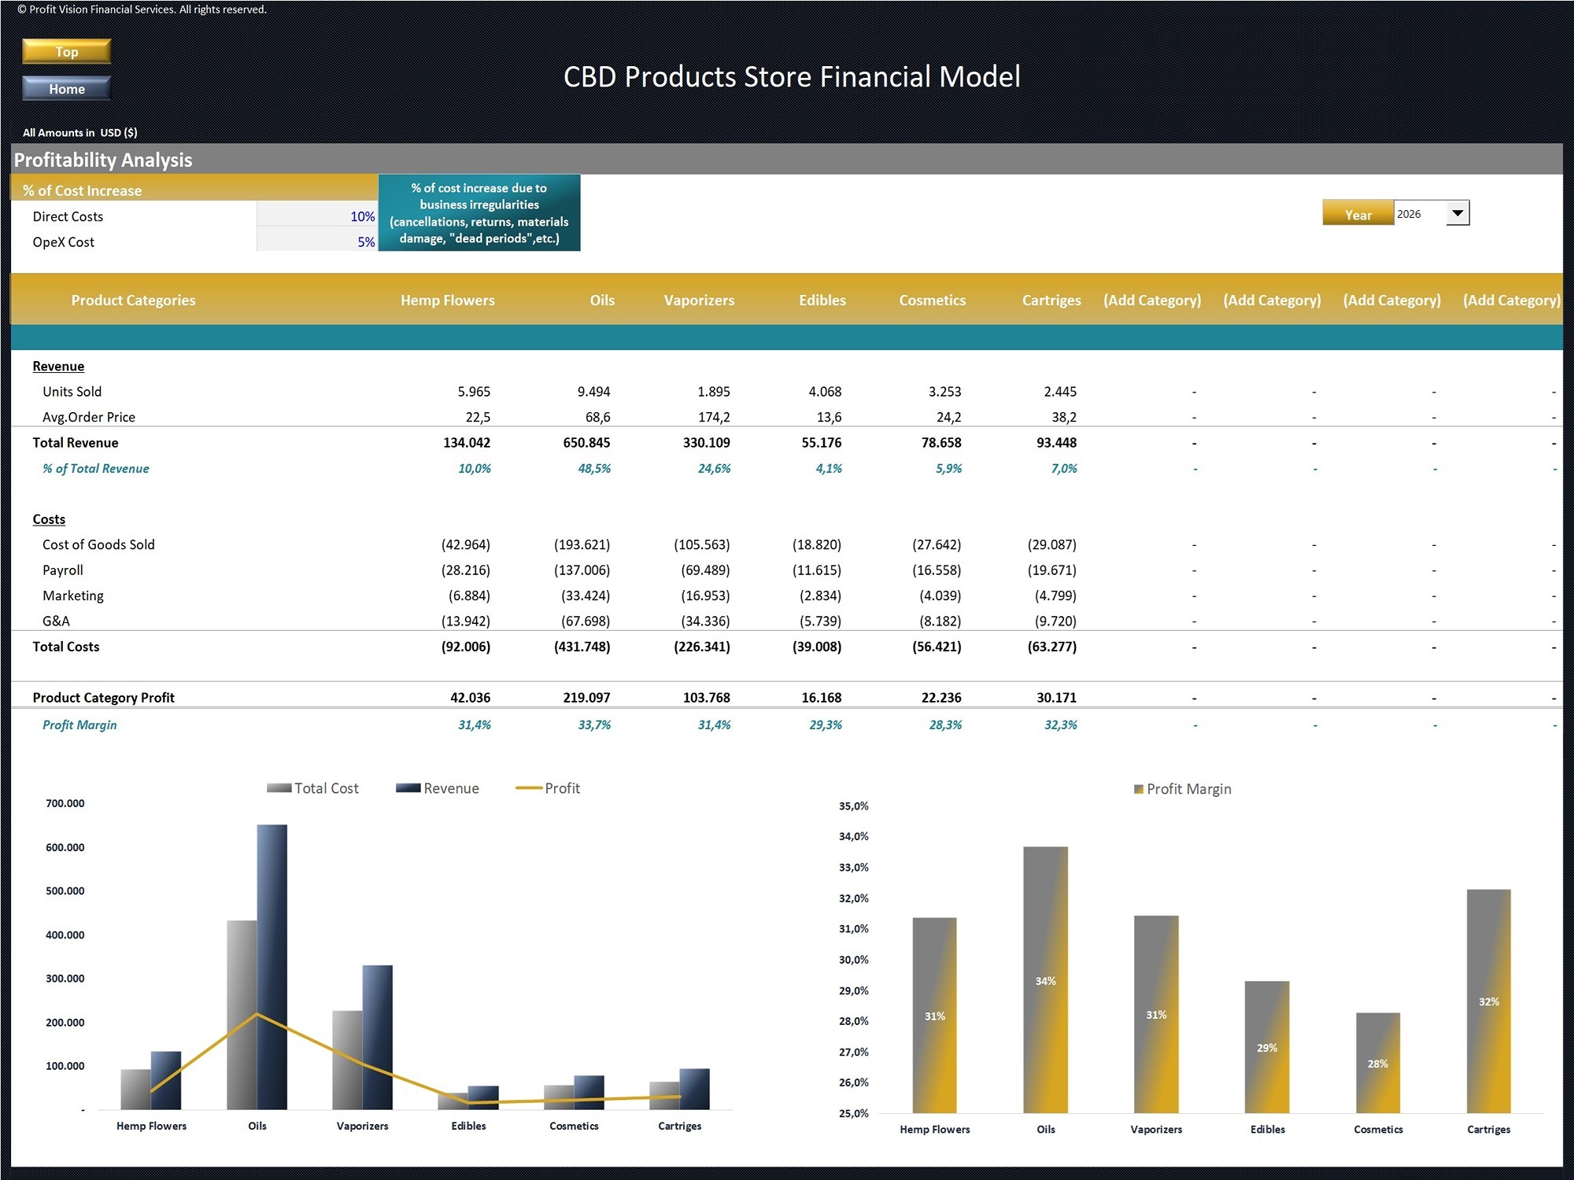The image size is (1574, 1180).
Task: Click the Edibles 29% profit margin bar
Action: 1267,1047
